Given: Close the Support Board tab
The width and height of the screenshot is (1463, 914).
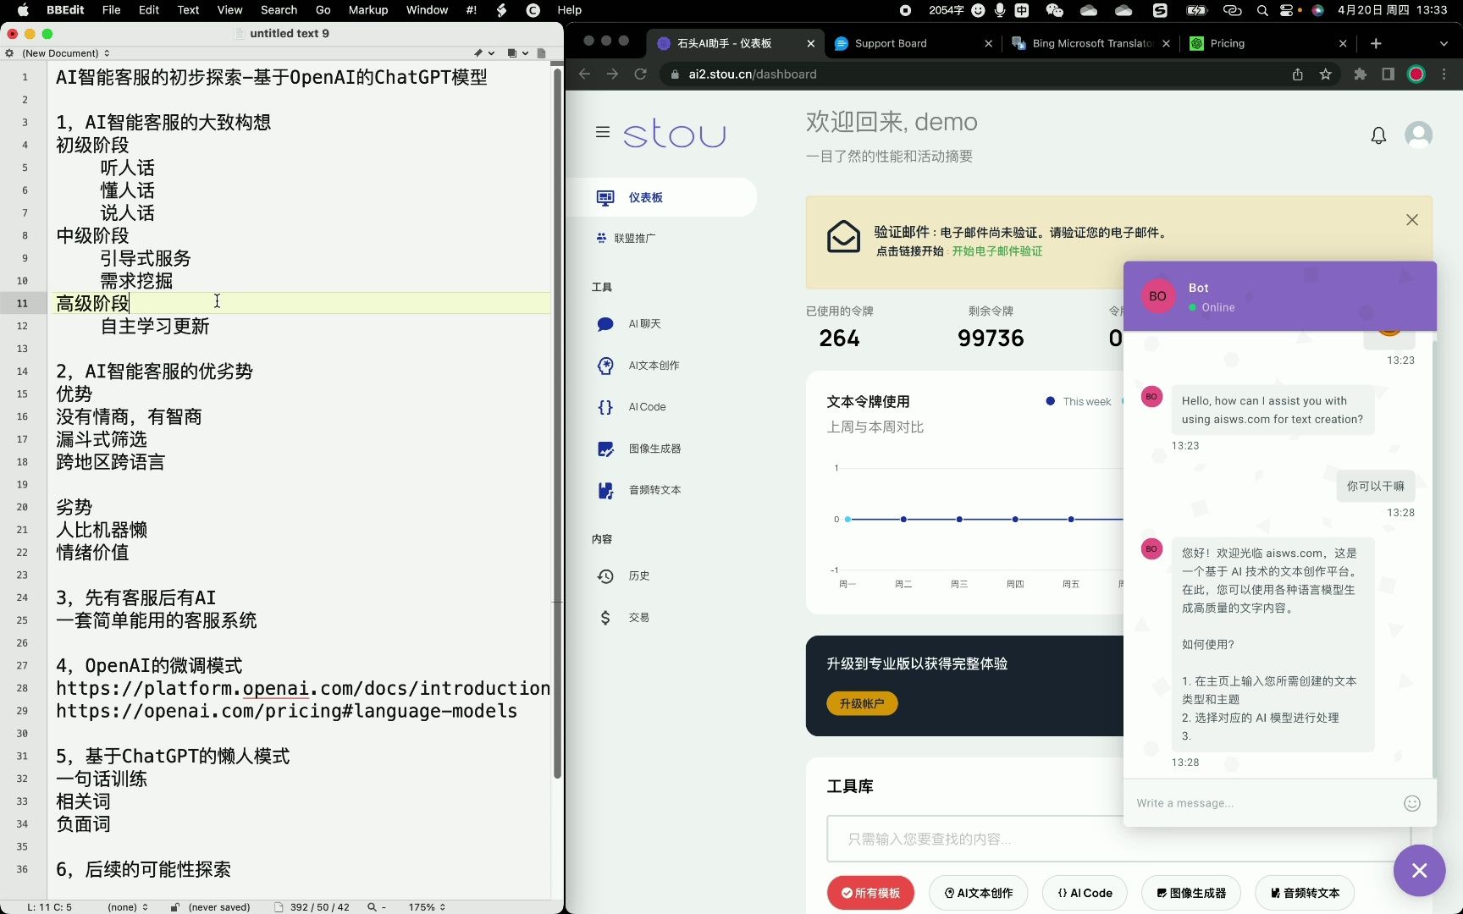Looking at the screenshot, I should pos(988,43).
